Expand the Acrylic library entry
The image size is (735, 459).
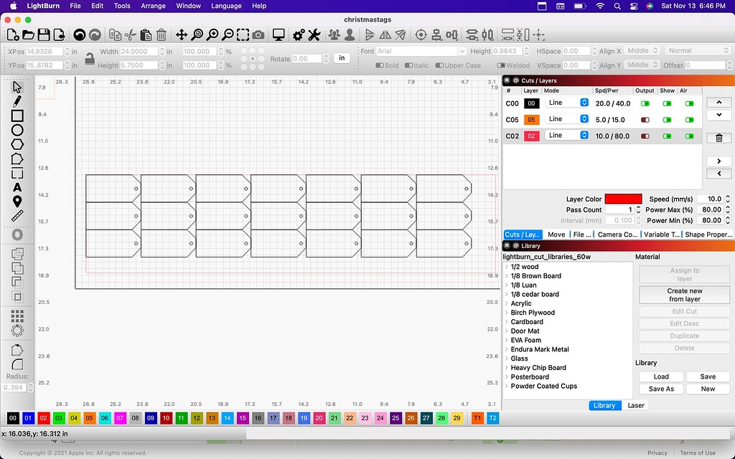point(507,303)
